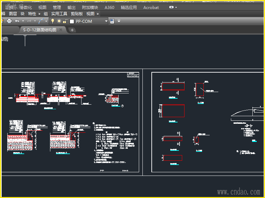
Task: Click the 实用工具 panel button
Action: click(59, 14)
